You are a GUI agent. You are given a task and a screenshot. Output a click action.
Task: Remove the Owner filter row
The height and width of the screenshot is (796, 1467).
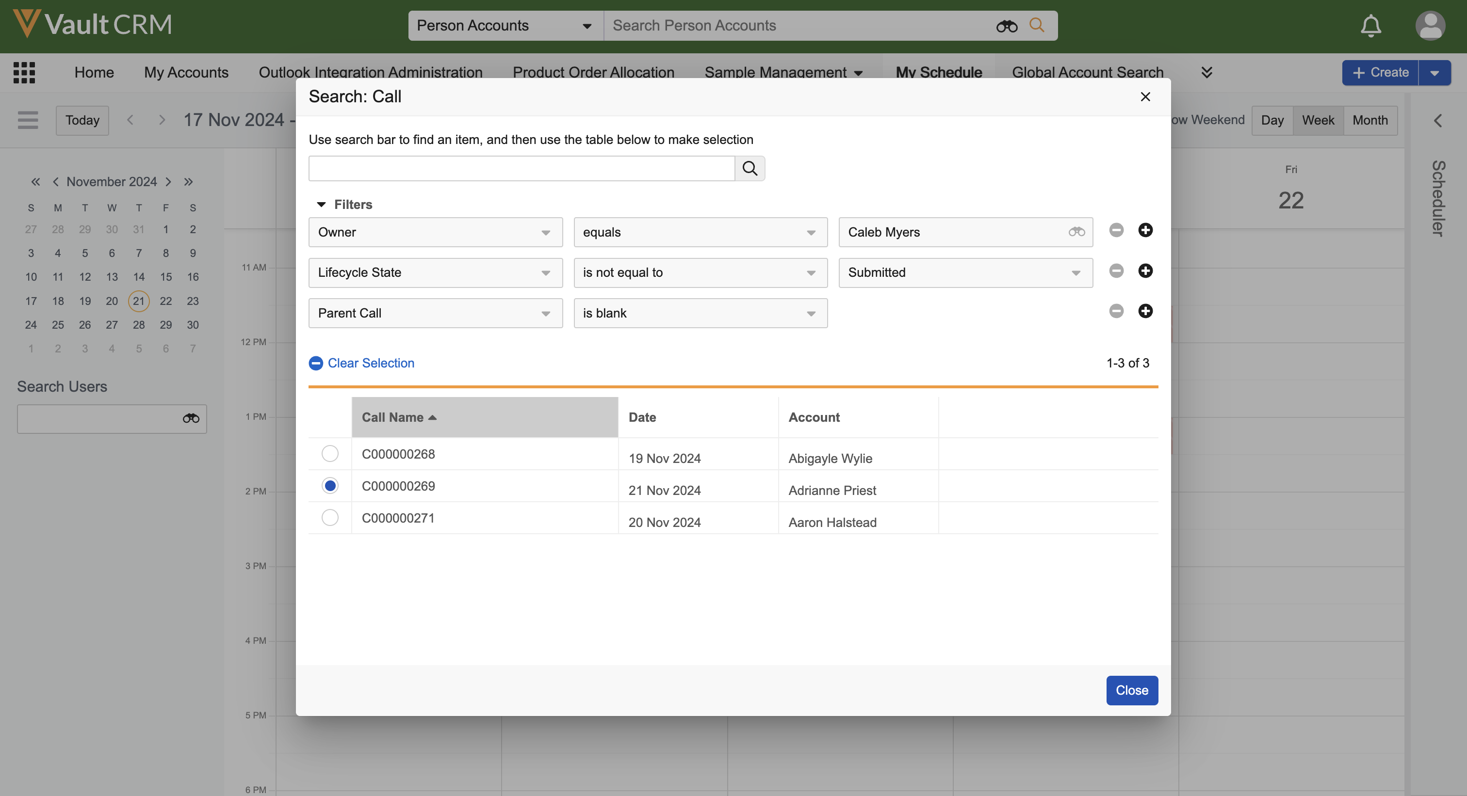point(1116,230)
